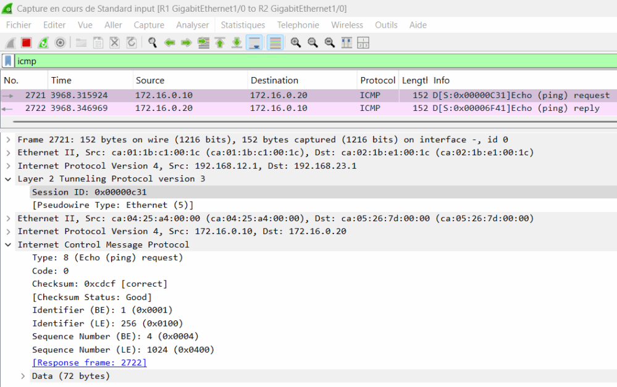Zoom in on packet text
617x387 pixels.
296,43
